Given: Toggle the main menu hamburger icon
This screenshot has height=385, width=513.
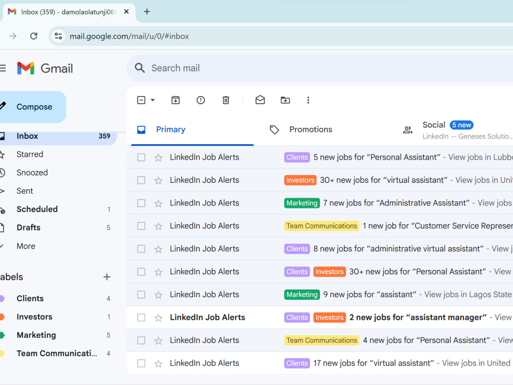Looking at the screenshot, I should pyautogui.click(x=3, y=68).
